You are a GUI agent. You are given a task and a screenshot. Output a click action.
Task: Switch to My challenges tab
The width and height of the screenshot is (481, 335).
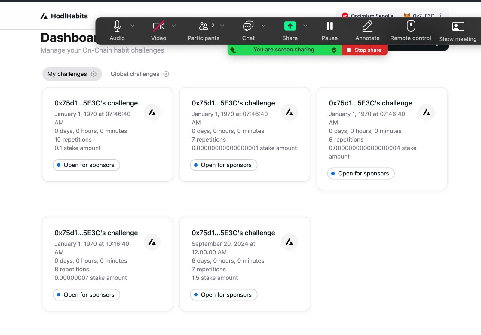(x=72, y=74)
